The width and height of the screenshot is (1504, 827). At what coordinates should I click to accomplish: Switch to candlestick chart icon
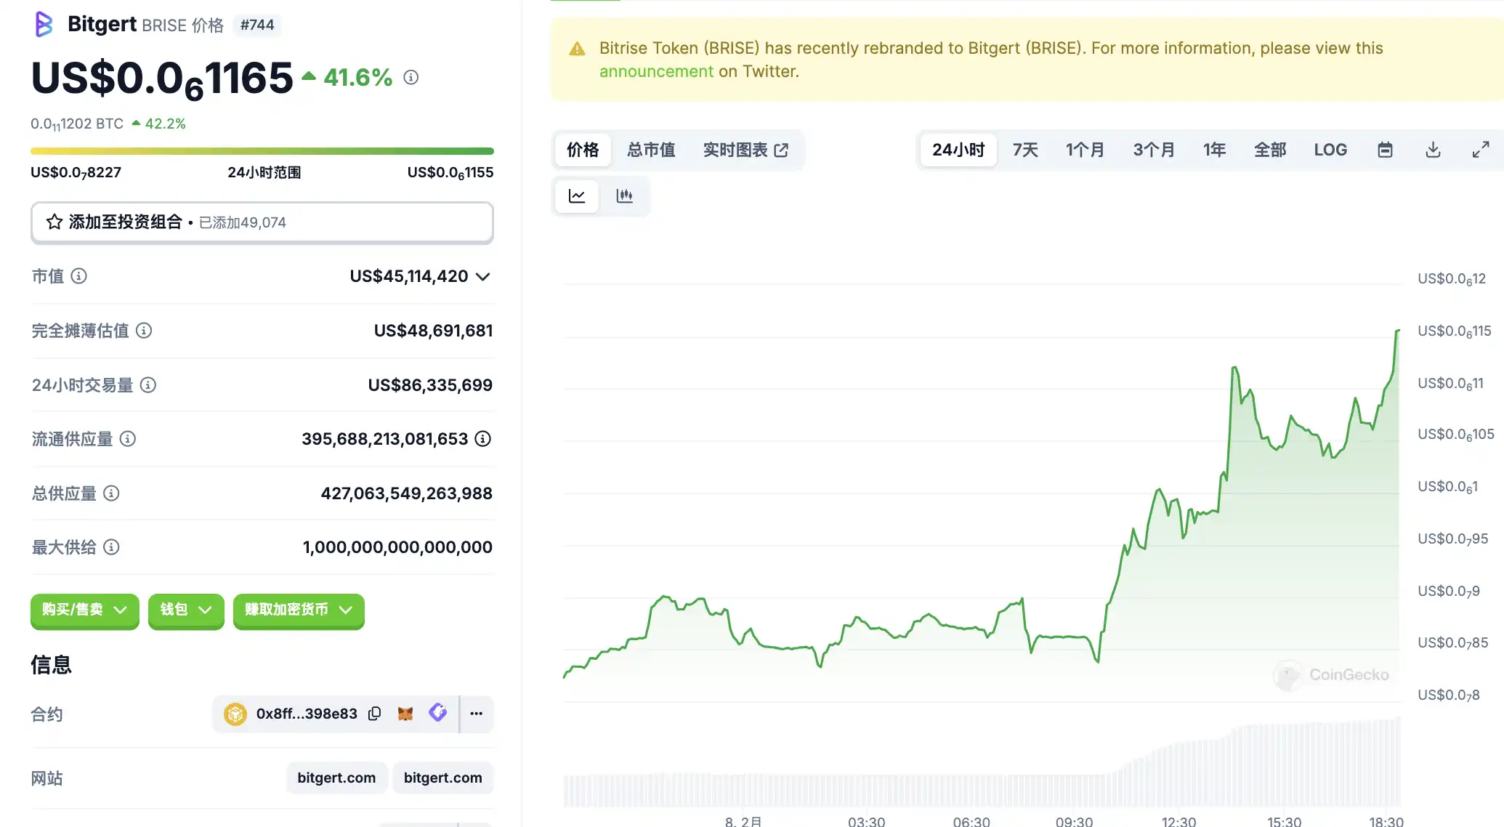[624, 196]
